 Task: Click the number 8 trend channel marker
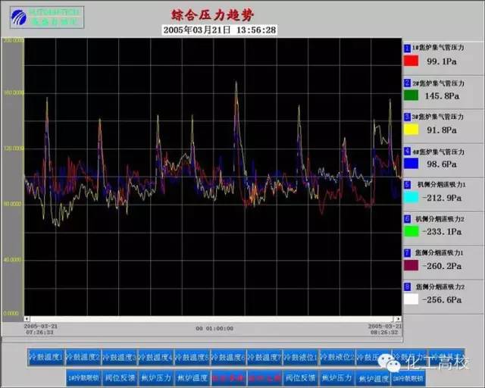click(408, 286)
